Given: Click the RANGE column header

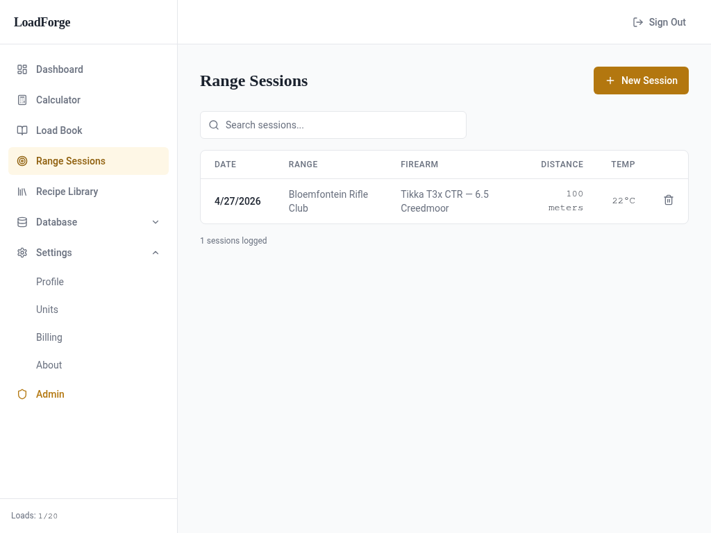Looking at the screenshot, I should pyautogui.click(x=303, y=164).
